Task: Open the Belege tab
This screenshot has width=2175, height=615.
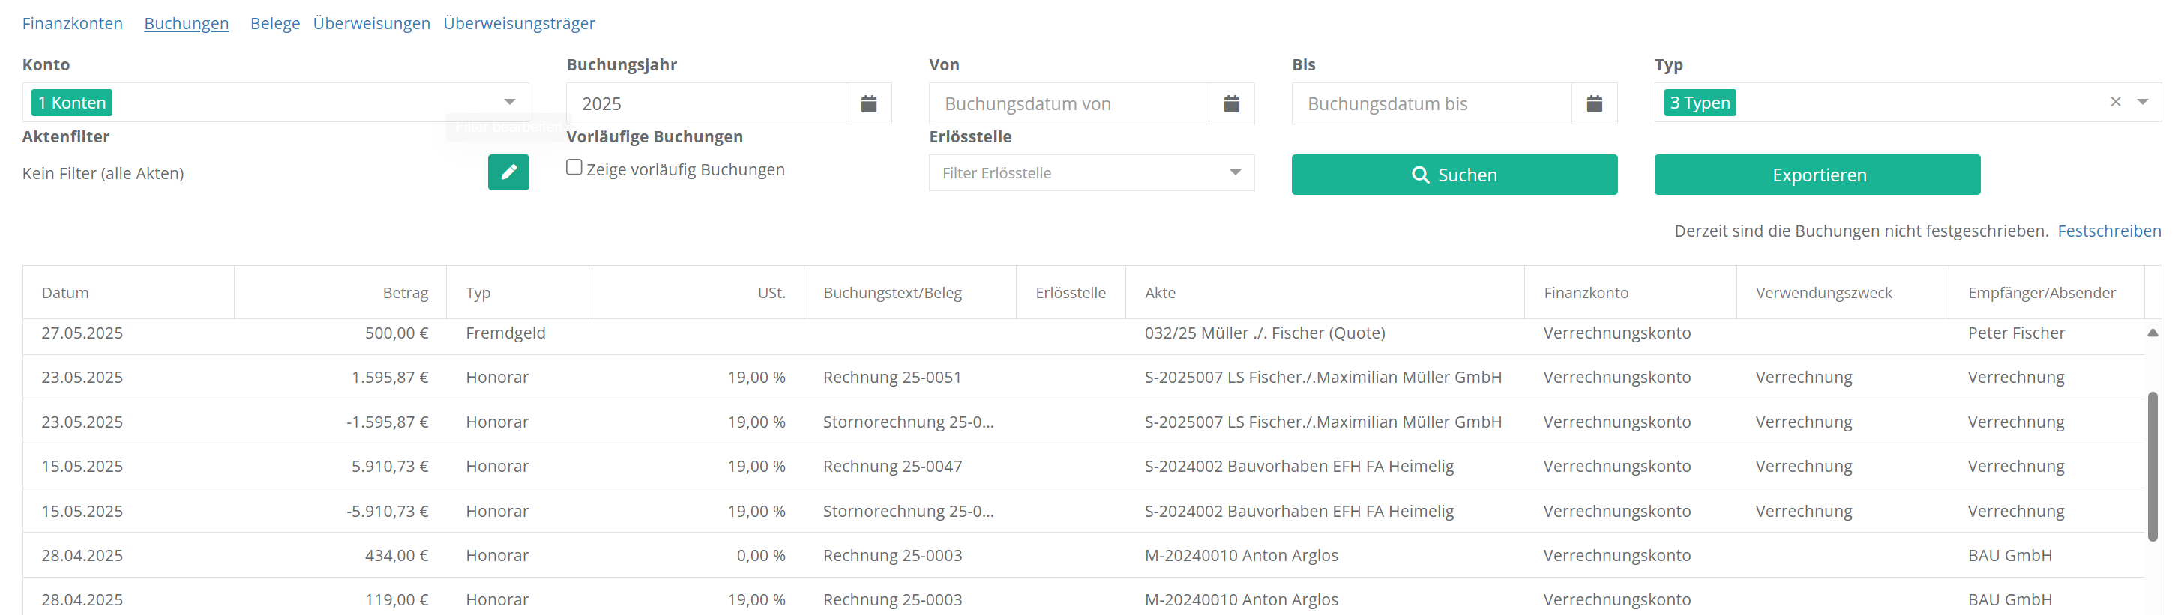Action: tap(274, 24)
